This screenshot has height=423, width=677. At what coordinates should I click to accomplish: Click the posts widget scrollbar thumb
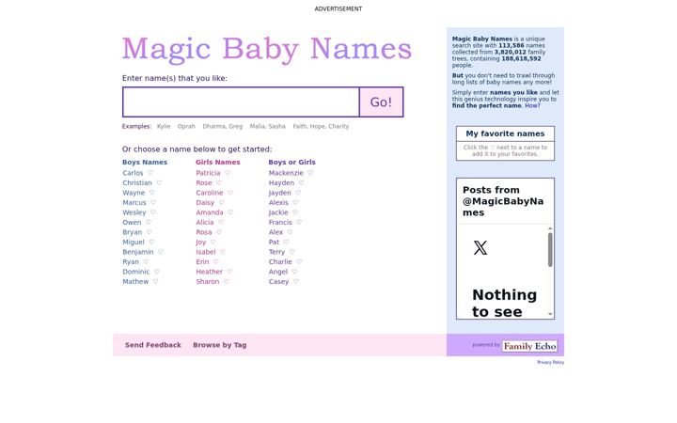coord(550,250)
